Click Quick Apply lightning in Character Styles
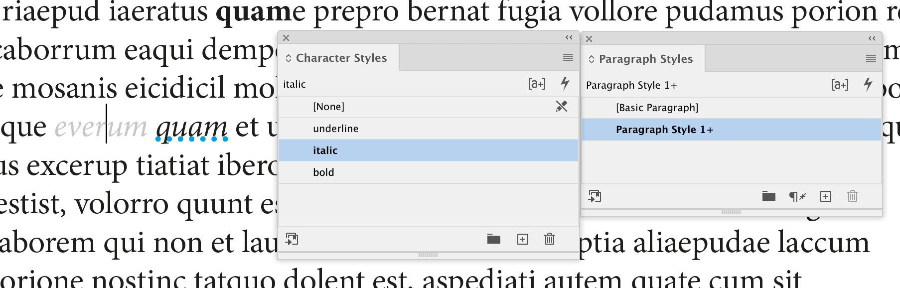900x288 pixels. click(x=565, y=83)
